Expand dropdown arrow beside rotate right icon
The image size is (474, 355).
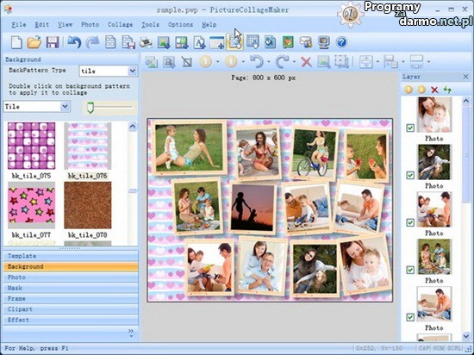click(x=294, y=62)
